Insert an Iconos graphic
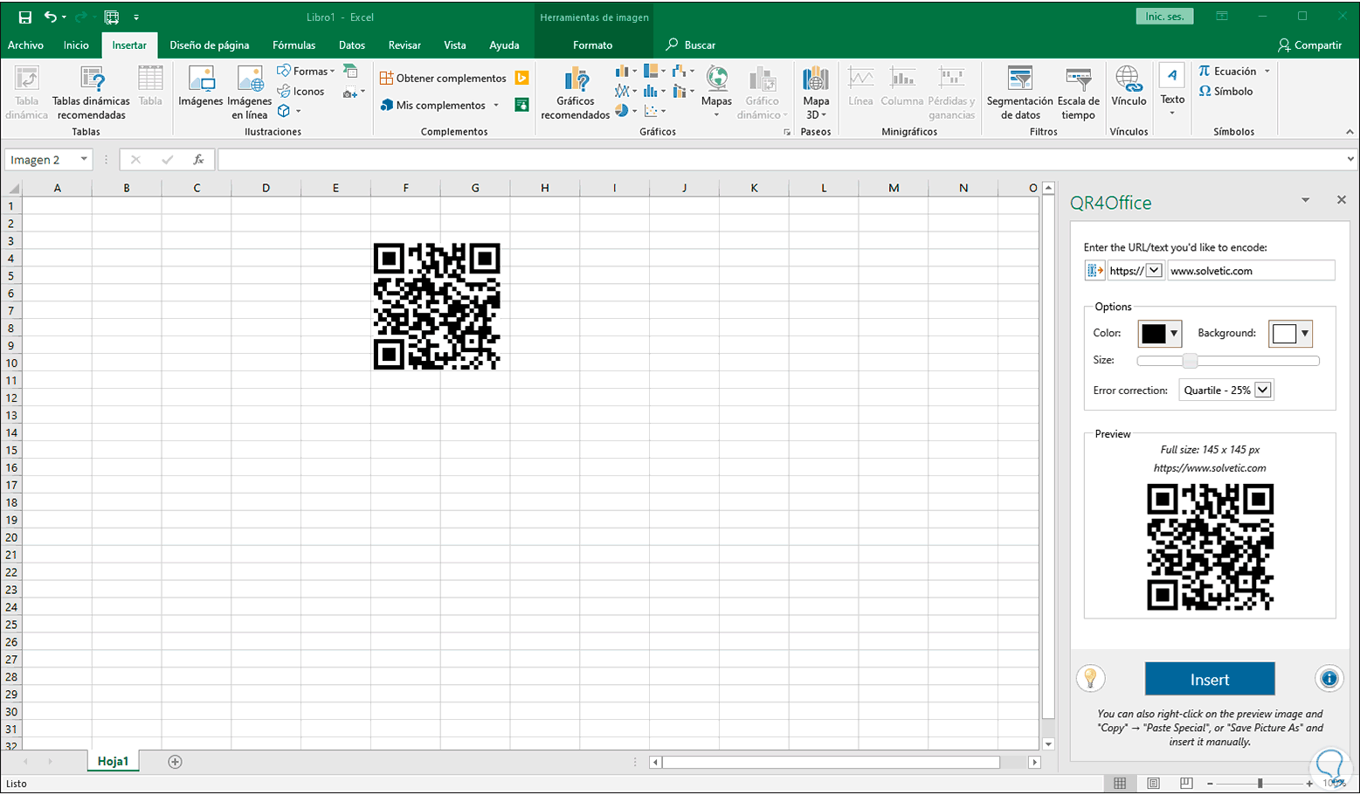Viewport: 1360px width, 795px height. 300,91
